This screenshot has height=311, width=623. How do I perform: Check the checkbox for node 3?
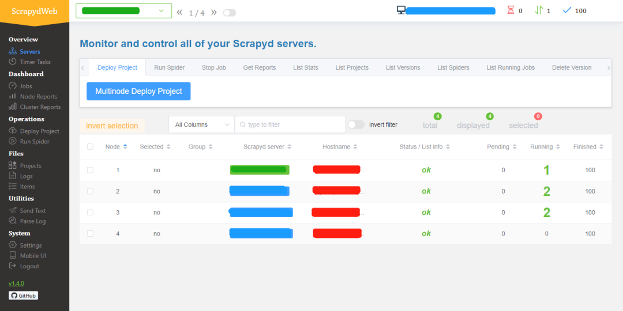click(x=90, y=212)
